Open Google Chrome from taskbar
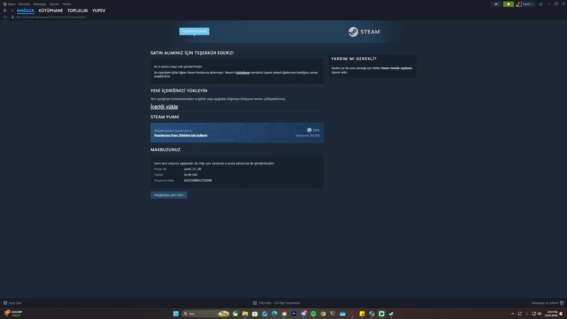The width and height of the screenshot is (567, 319). point(323,314)
